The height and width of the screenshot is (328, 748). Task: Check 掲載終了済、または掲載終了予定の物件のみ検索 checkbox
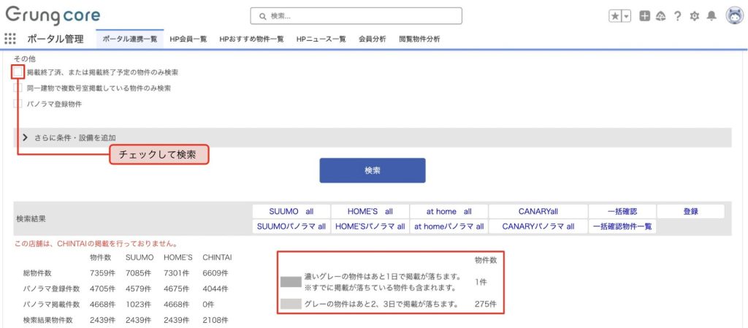[x=18, y=72]
